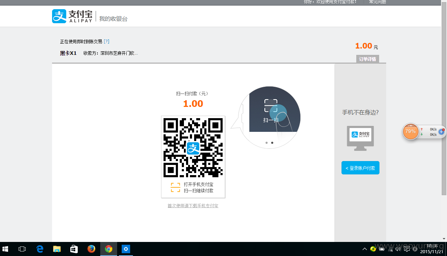Click the payee text 收款方:深圳市芝麻开门

(110, 53)
